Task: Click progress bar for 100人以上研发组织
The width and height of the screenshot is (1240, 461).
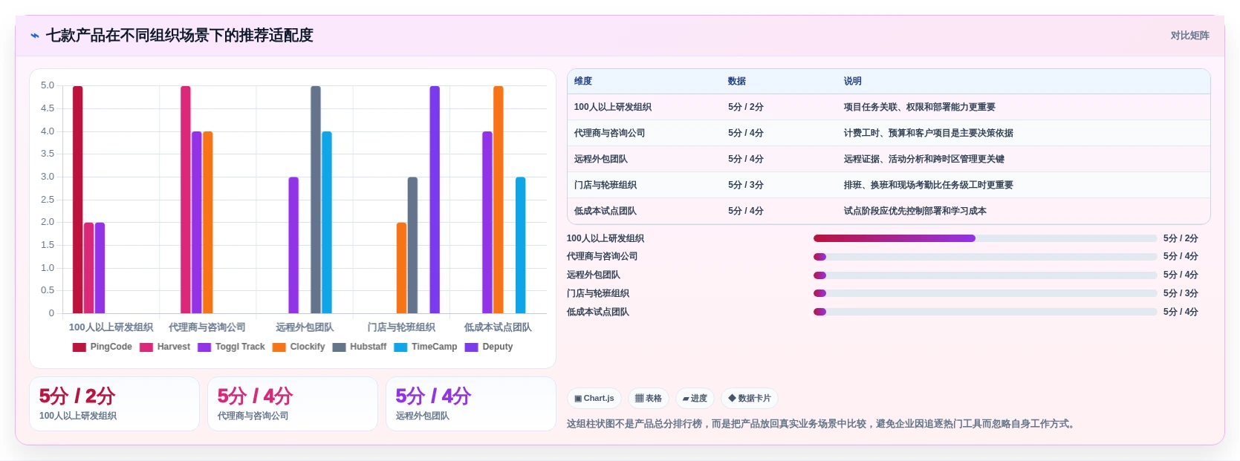Action: click(x=985, y=238)
